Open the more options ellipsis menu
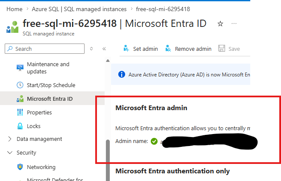This screenshot has height=181, width=281. pyautogui.click(x=234, y=23)
